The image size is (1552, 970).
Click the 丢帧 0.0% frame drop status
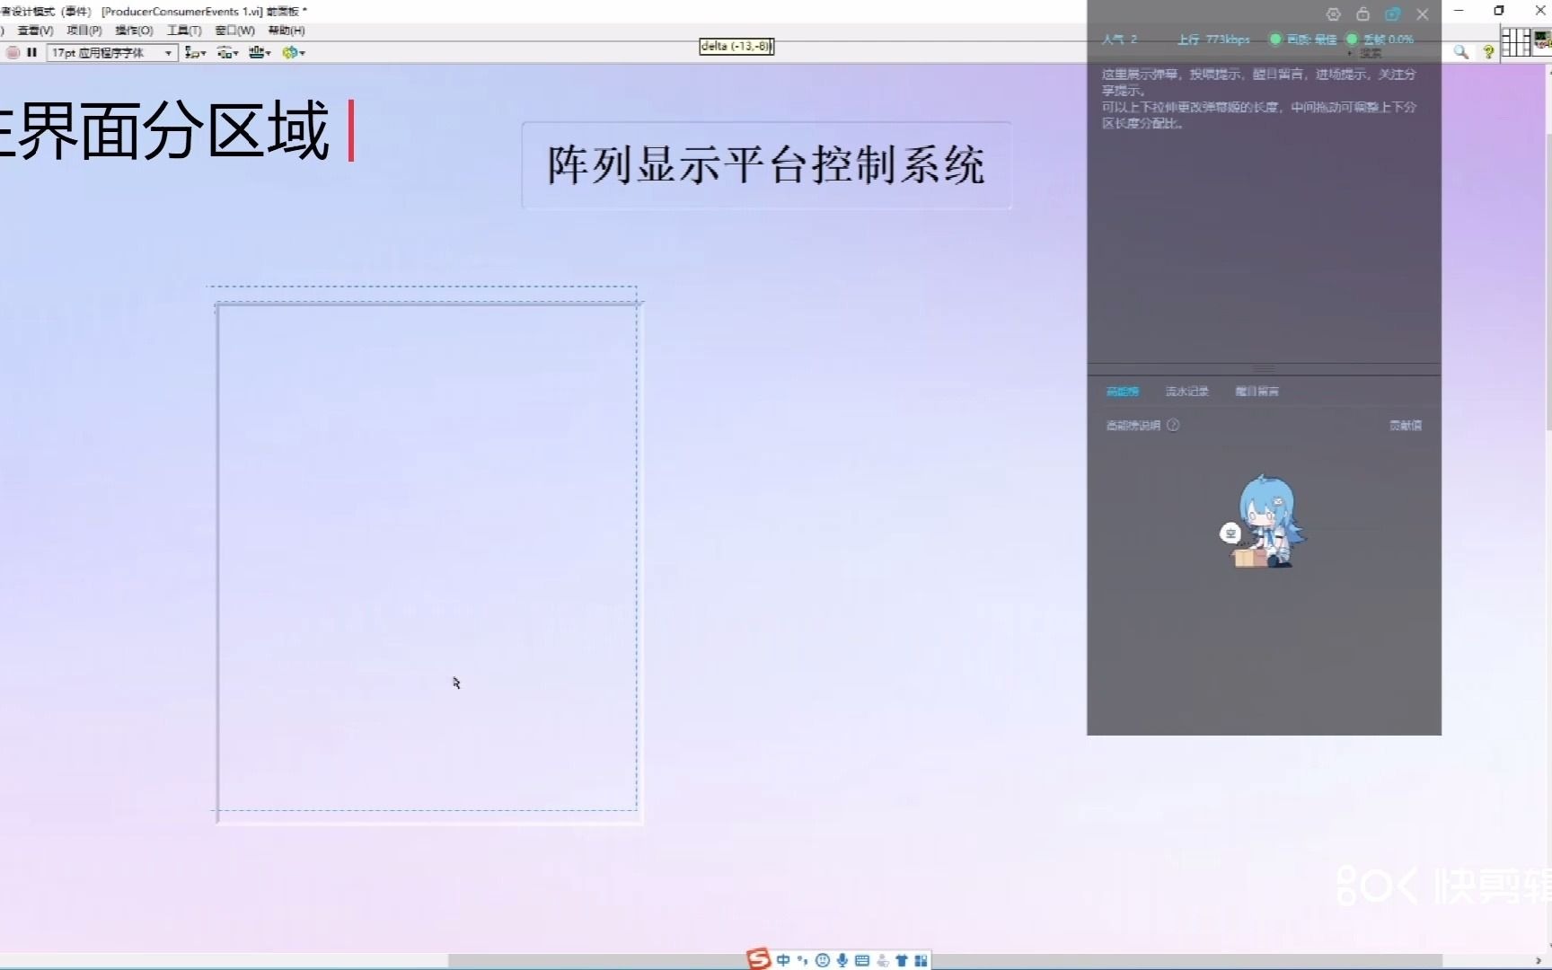(1380, 40)
